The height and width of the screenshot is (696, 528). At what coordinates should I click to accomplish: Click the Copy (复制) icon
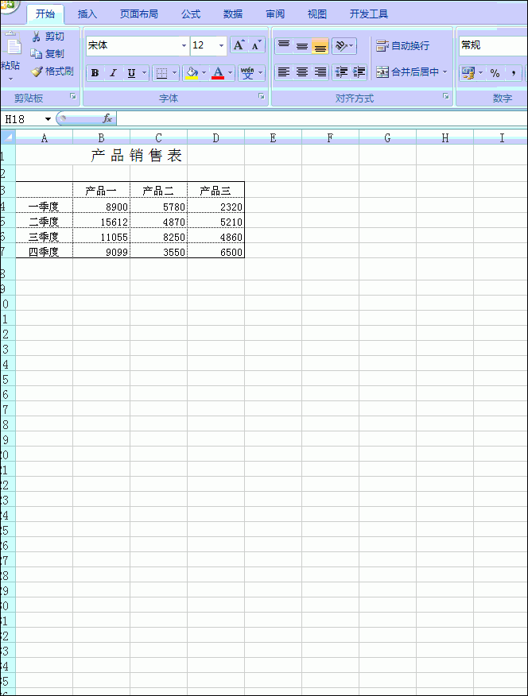(37, 54)
